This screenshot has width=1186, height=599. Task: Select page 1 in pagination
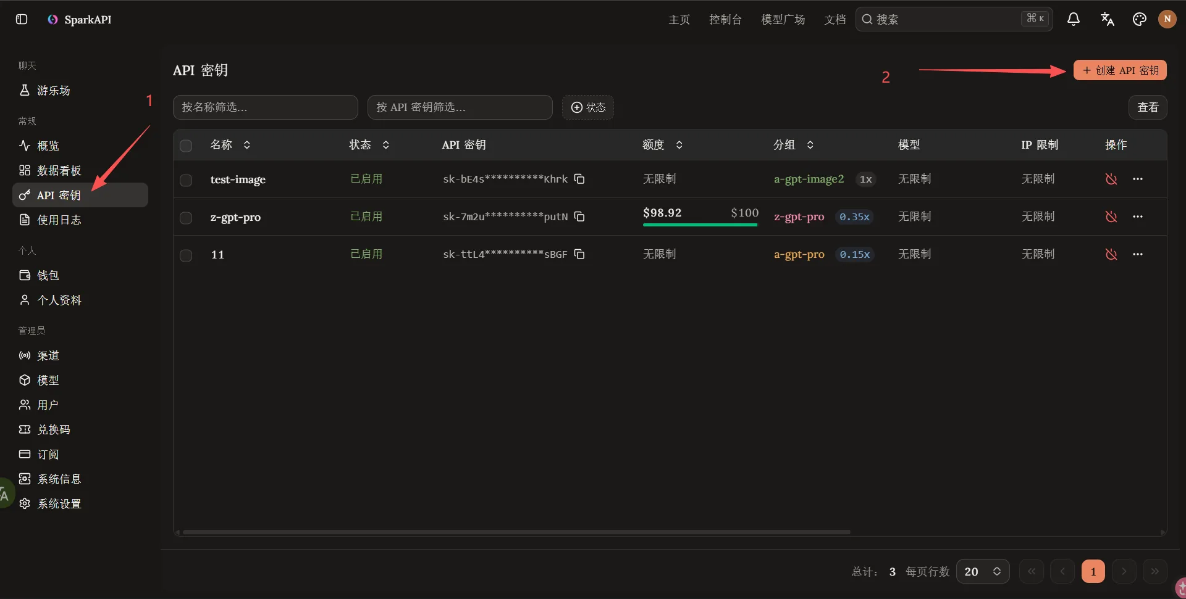point(1093,571)
